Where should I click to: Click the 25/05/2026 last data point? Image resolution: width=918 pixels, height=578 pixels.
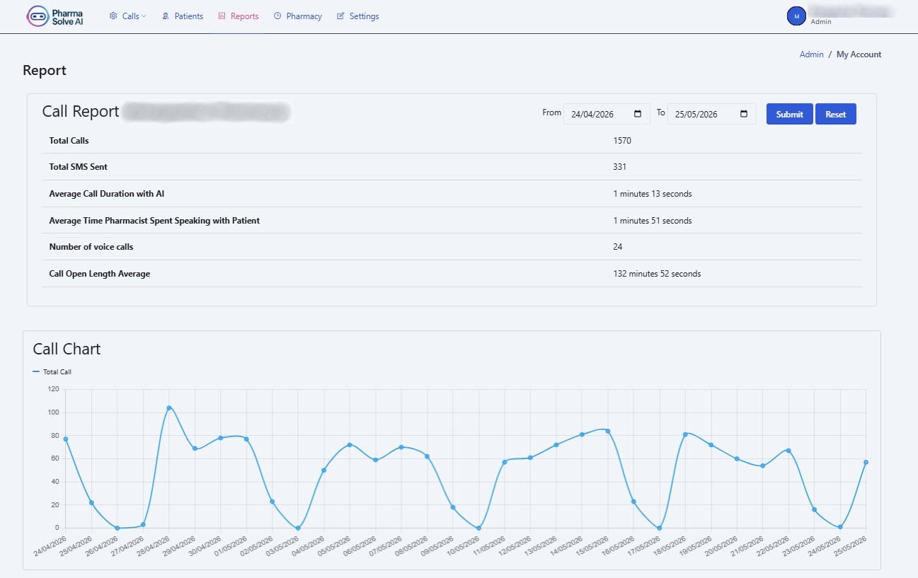tap(866, 462)
